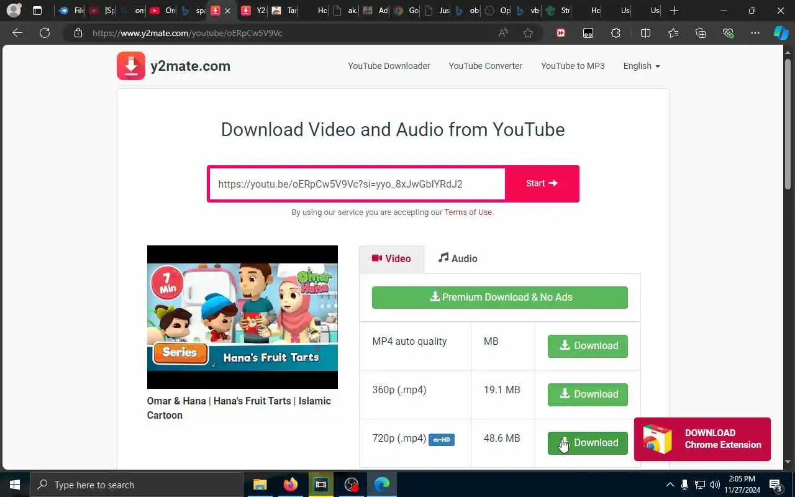Click the Start button next to URL field
Viewport: 795px width, 497px height.
(x=542, y=183)
